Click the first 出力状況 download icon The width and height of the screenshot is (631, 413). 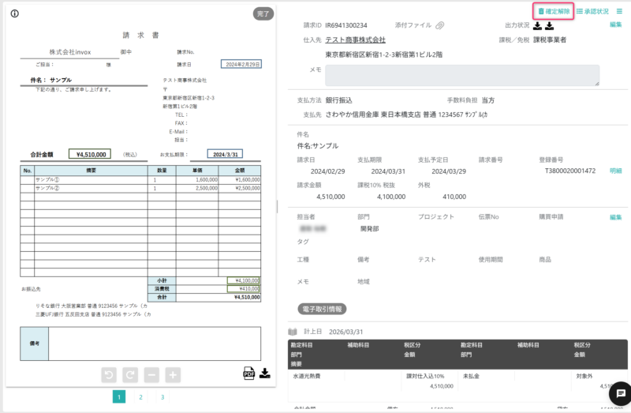click(x=537, y=25)
